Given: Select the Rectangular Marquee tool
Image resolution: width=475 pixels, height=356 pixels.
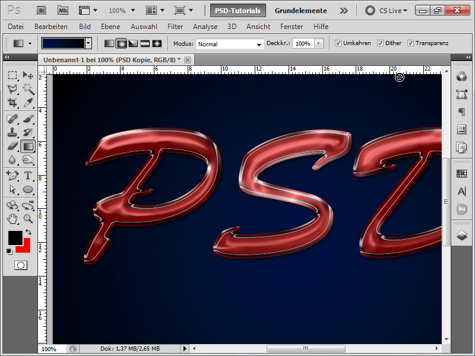Looking at the screenshot, I should coord(12,75).
